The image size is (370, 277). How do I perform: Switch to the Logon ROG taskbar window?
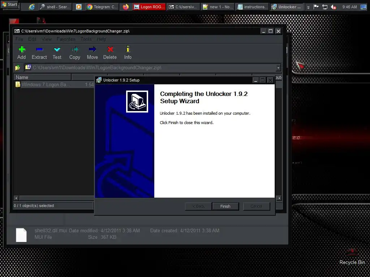coord(149,7)
